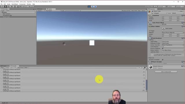Click the Step frame button
The image size is (185, 104).
(95, 7)
